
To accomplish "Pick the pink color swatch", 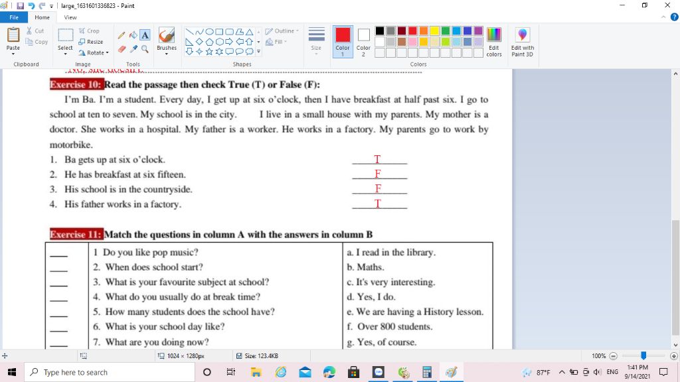I will 412,42.
